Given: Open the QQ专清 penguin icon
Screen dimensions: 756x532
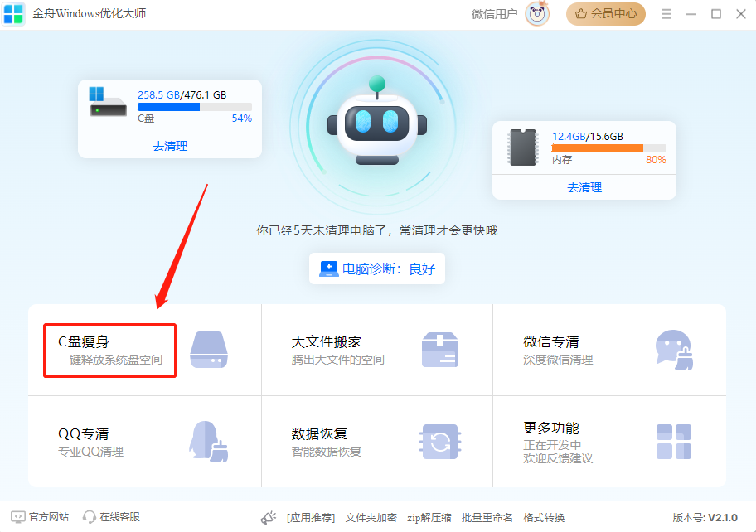Looking at the screenshot, I should point(208,442).
